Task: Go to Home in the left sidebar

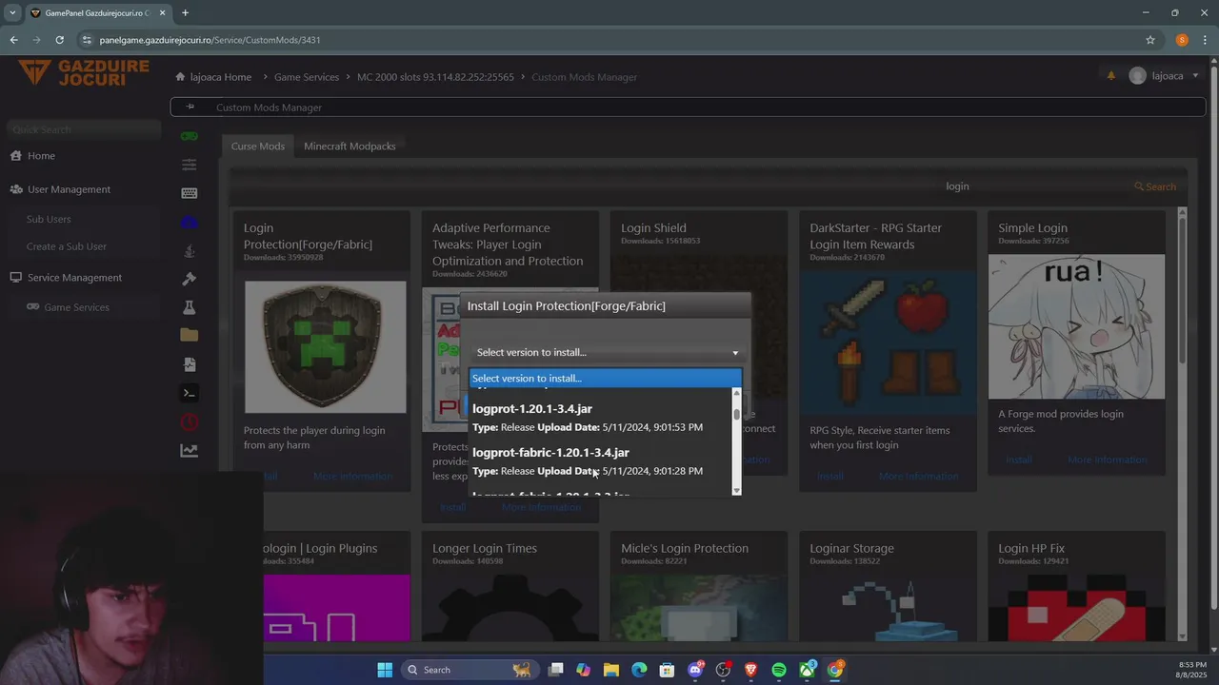Action: [41, 156]
